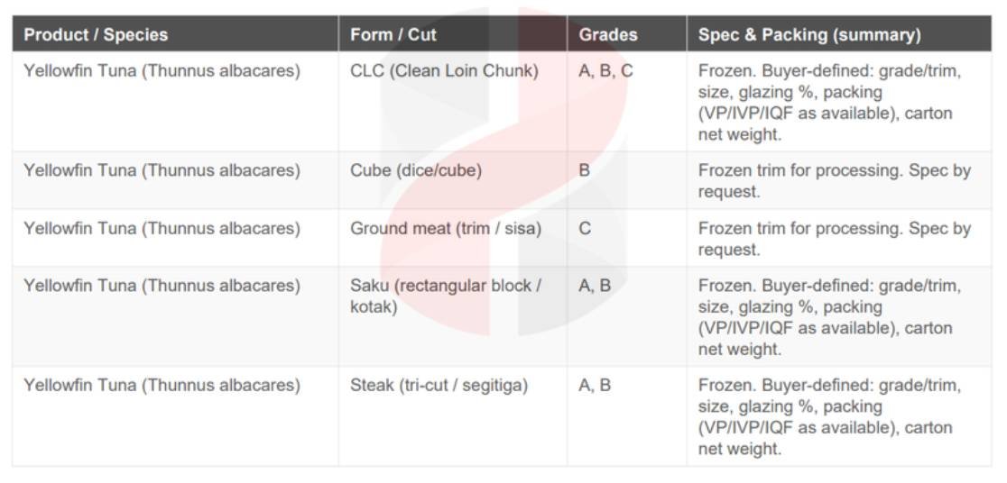Select the Ground meat (trim / sisa) cell
This screenshot has height=483, width=1007.
(x=446, y=228)
